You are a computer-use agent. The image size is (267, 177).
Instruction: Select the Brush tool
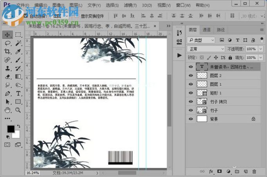point(18,60)
